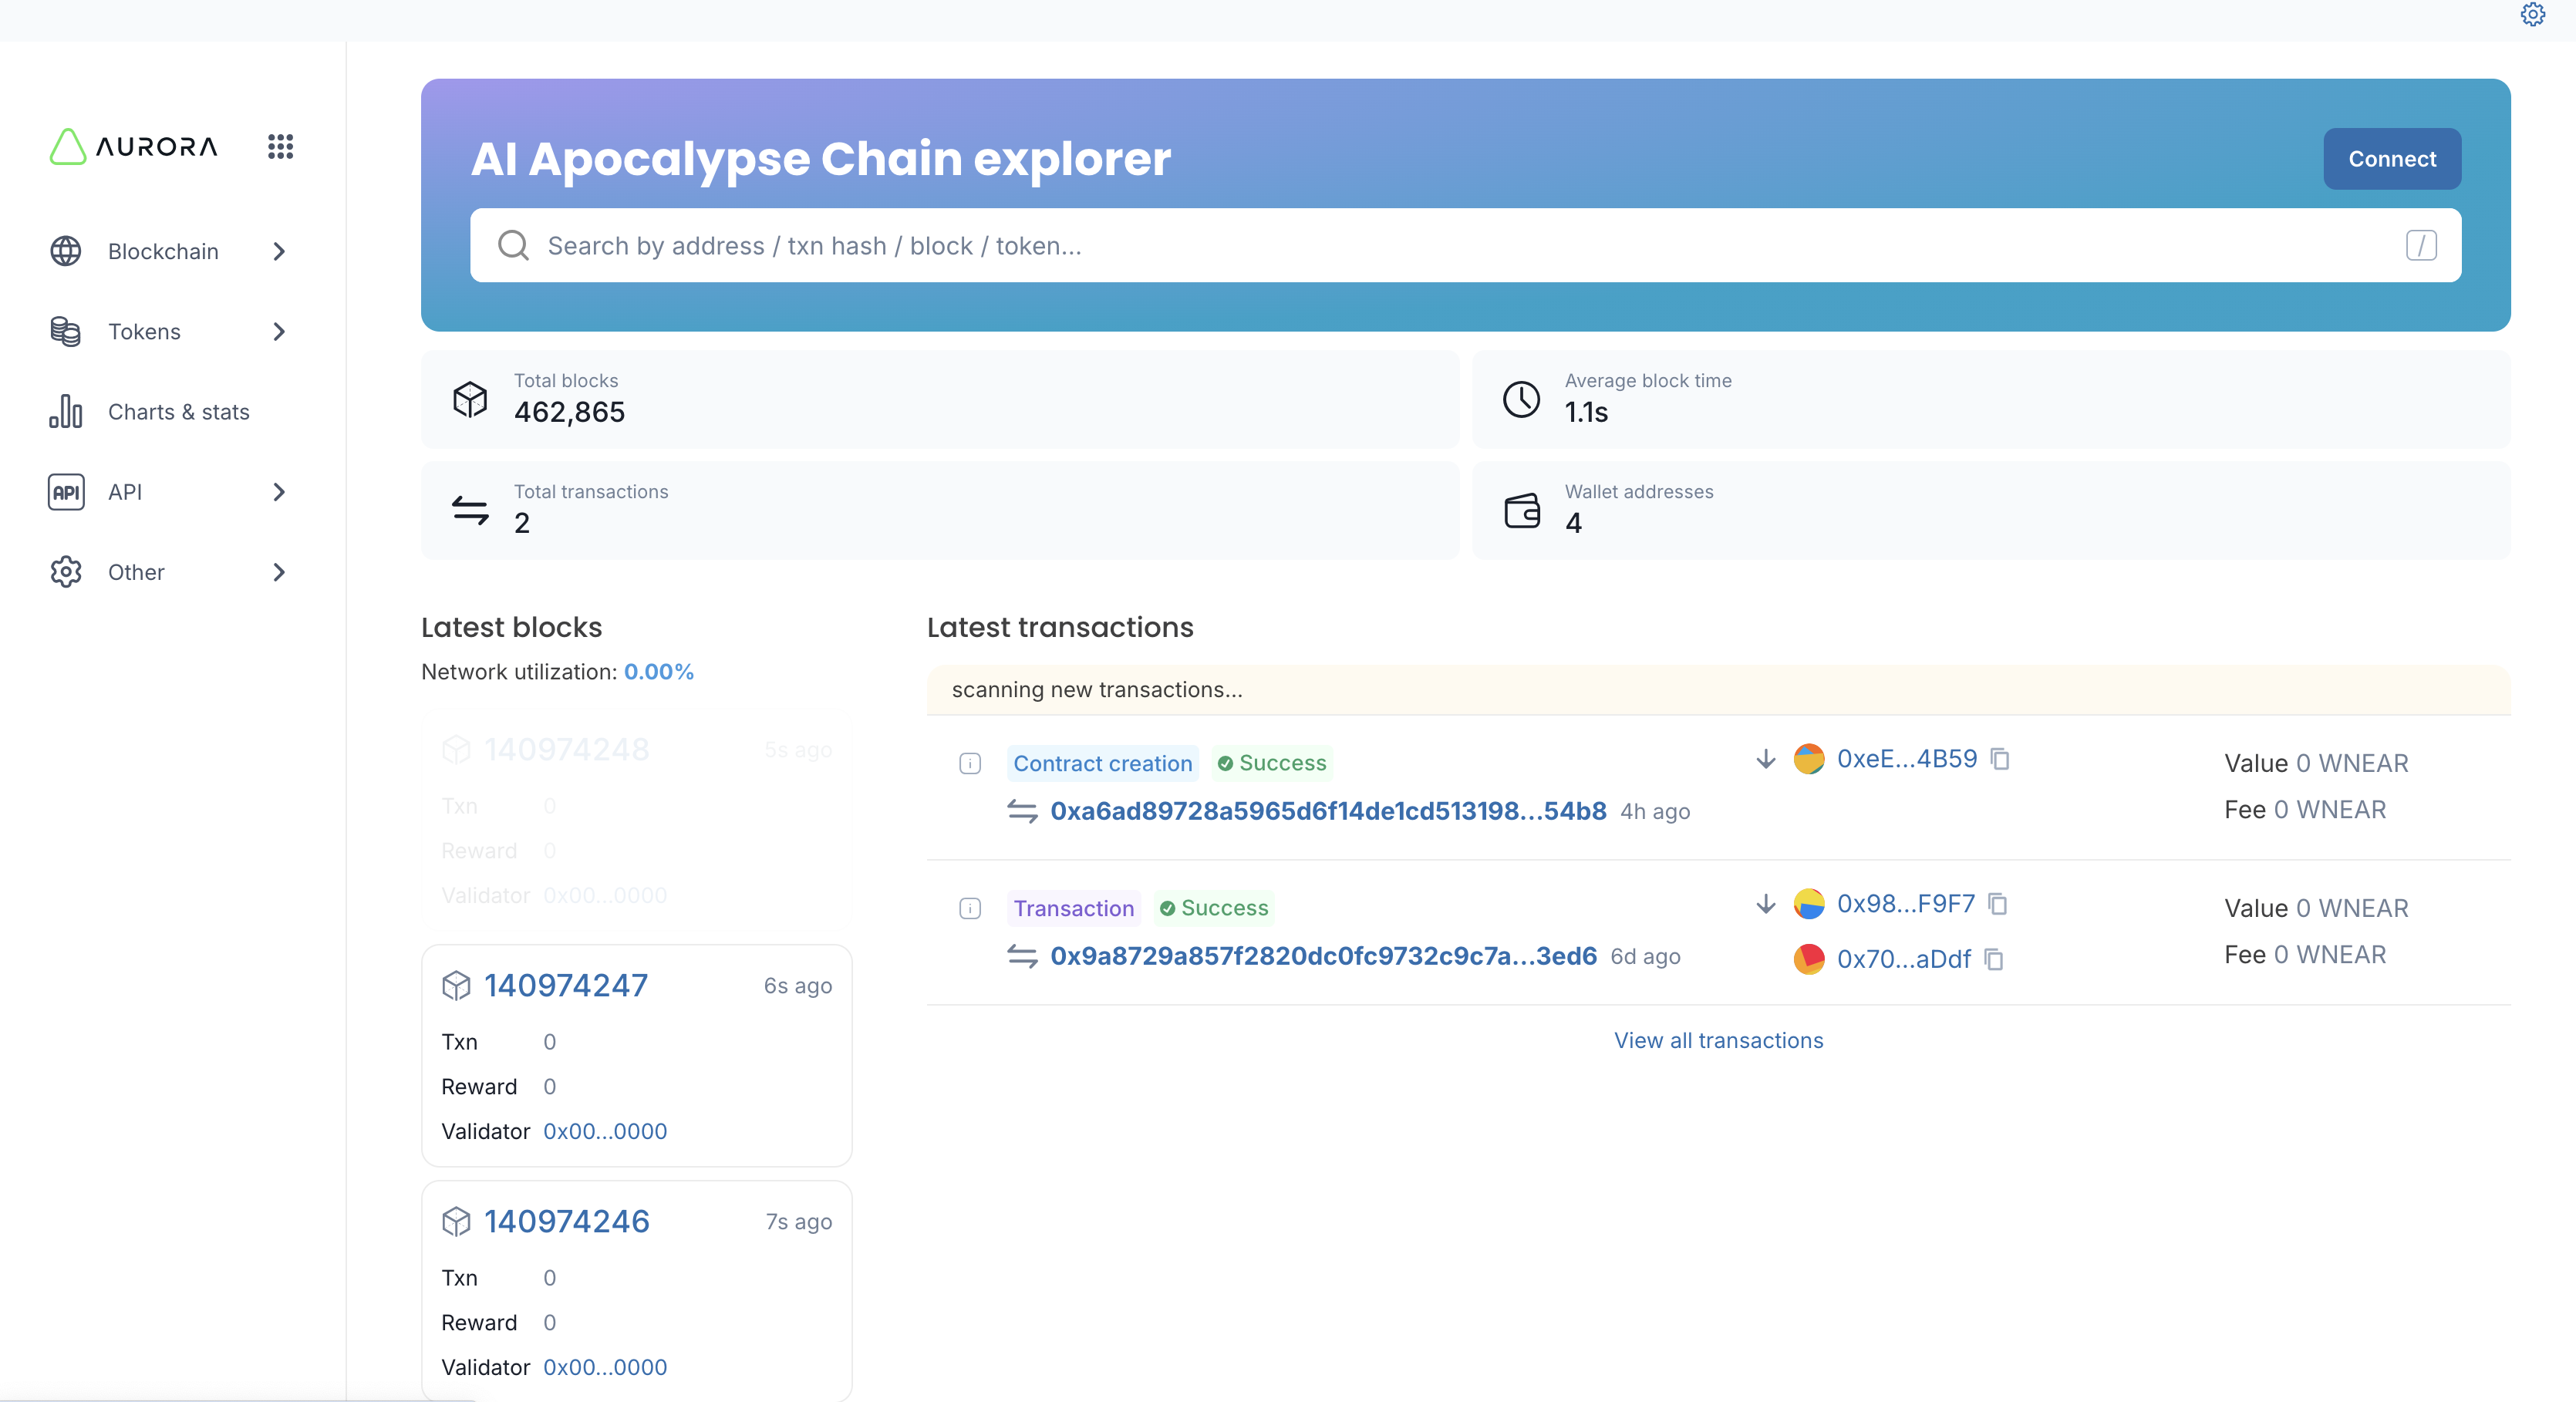
Task: Click the 0x70...aDdf address identicon
Action: pyautogui.click(x=1808, y=959)
